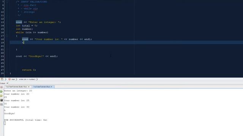
Task: Click the 'return 0;' code line
Action: coord(29,70)
